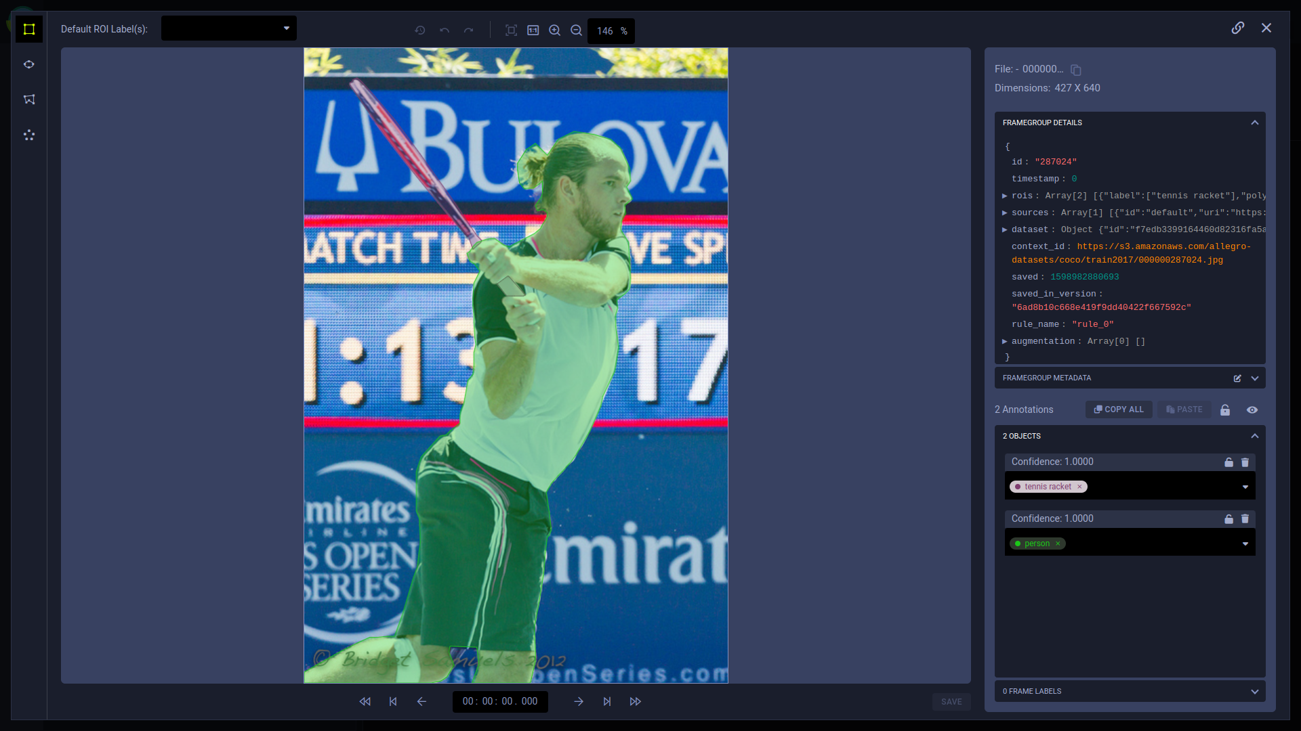Select the fit-to-window zoom icon
The height and width of the screenshot is (731, 1301).
(510, 30)
